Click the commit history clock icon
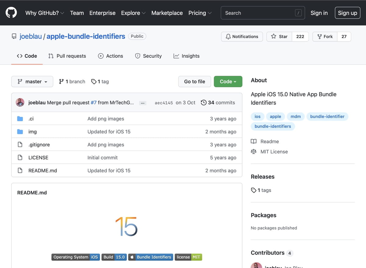The image size is (366, 268). pyautogui.click(x=203, y=103)
